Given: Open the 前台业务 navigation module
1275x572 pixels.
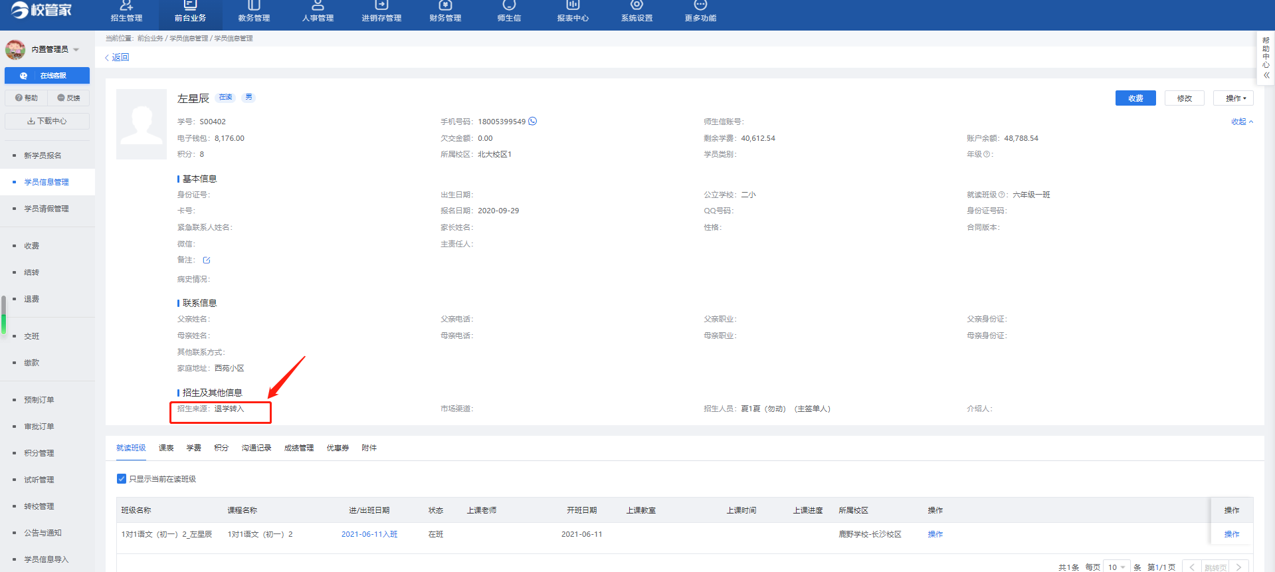Looking at the screenshot, I should tap(190, 12).
